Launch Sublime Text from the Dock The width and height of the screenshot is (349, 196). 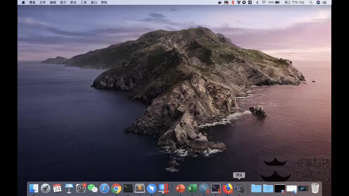140,188
